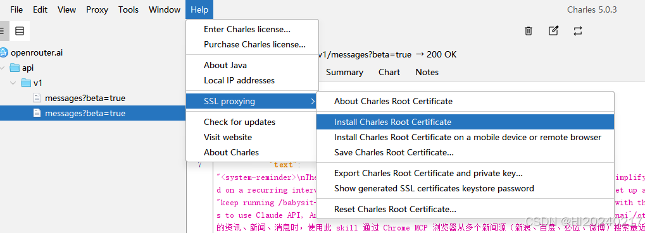This screenshot has height=233, width=645.
Task: Choose Enter Charles license...
Action: coord(252,29)
